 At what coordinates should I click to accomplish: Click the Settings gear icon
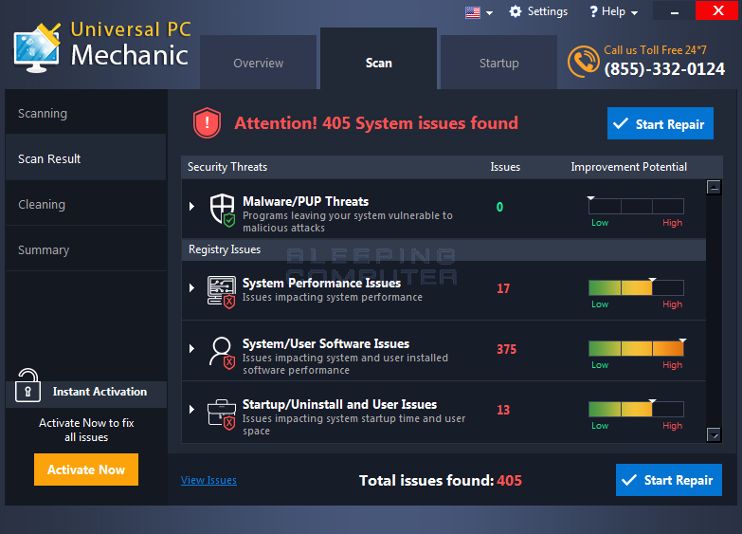click(x=516, y=11)
